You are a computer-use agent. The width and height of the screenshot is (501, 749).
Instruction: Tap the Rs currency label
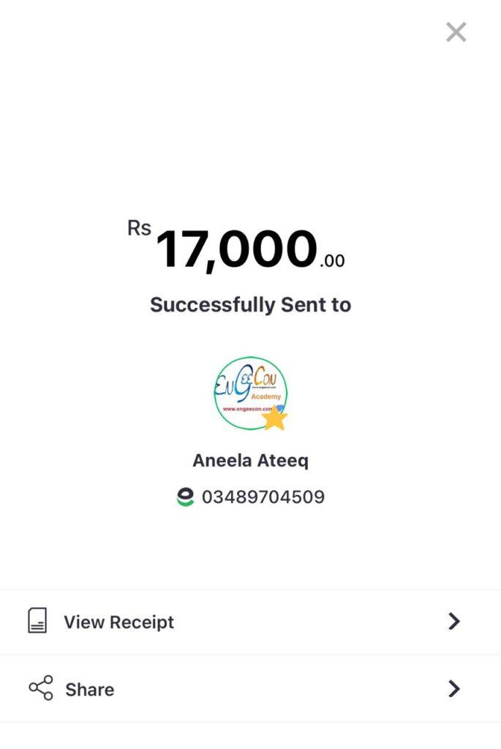point(139,228)
